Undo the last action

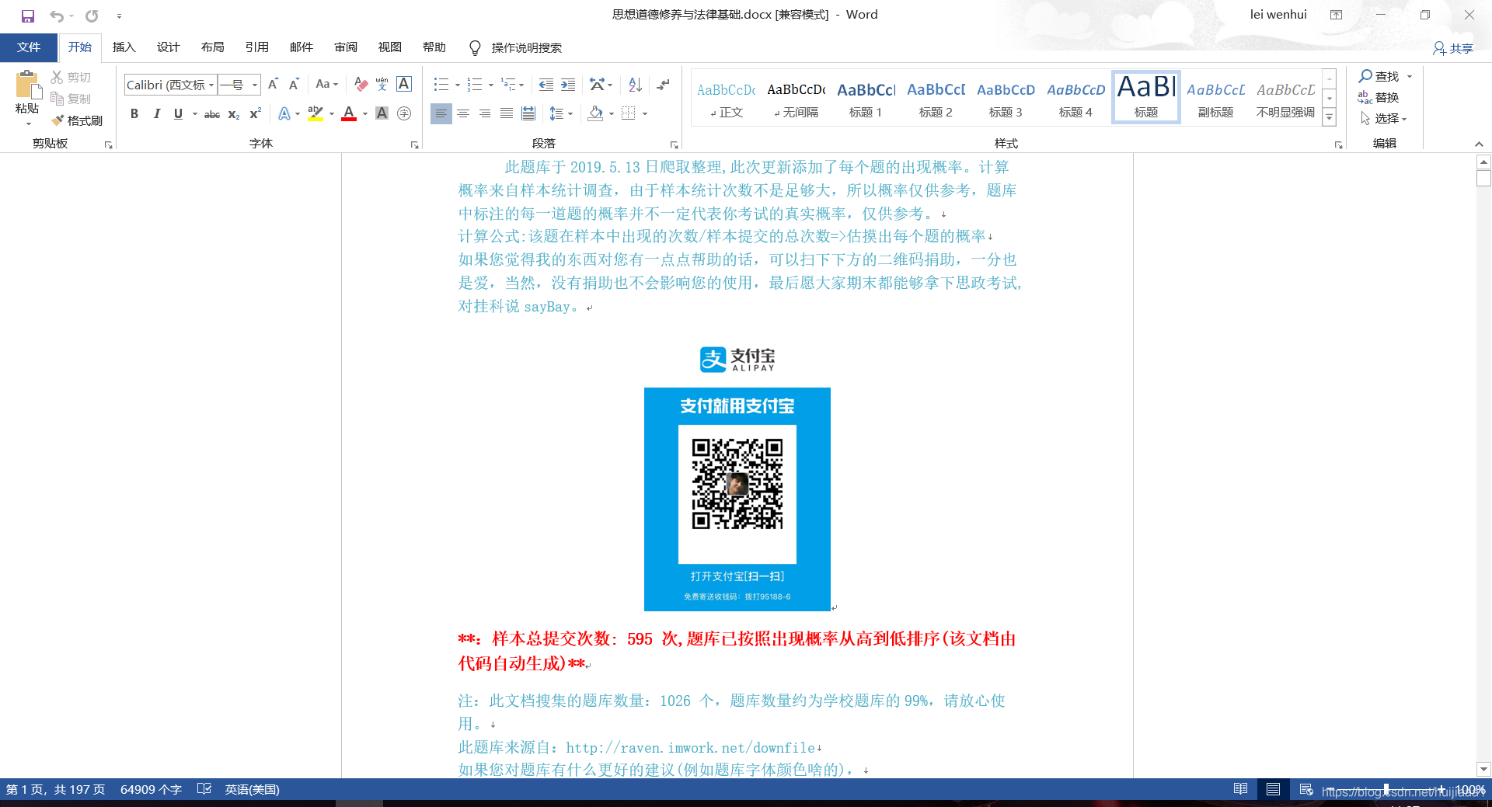pos(57,16)
